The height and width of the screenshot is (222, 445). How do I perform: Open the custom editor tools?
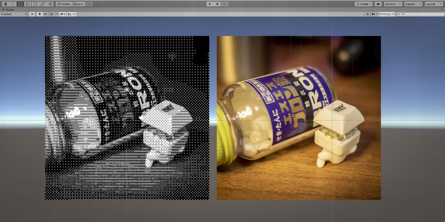[x=50, y=4]
